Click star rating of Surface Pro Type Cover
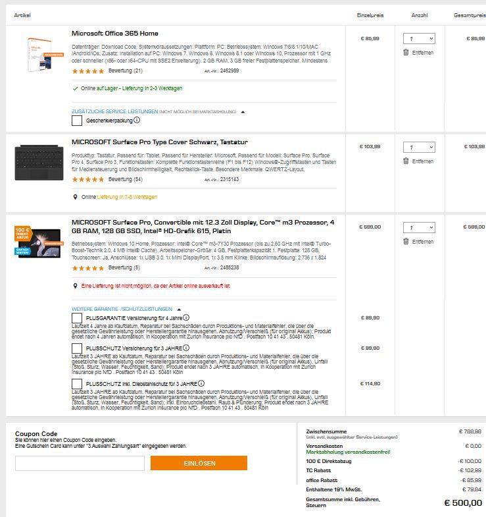This screenshot has height=517, width=486. [88, 179]
